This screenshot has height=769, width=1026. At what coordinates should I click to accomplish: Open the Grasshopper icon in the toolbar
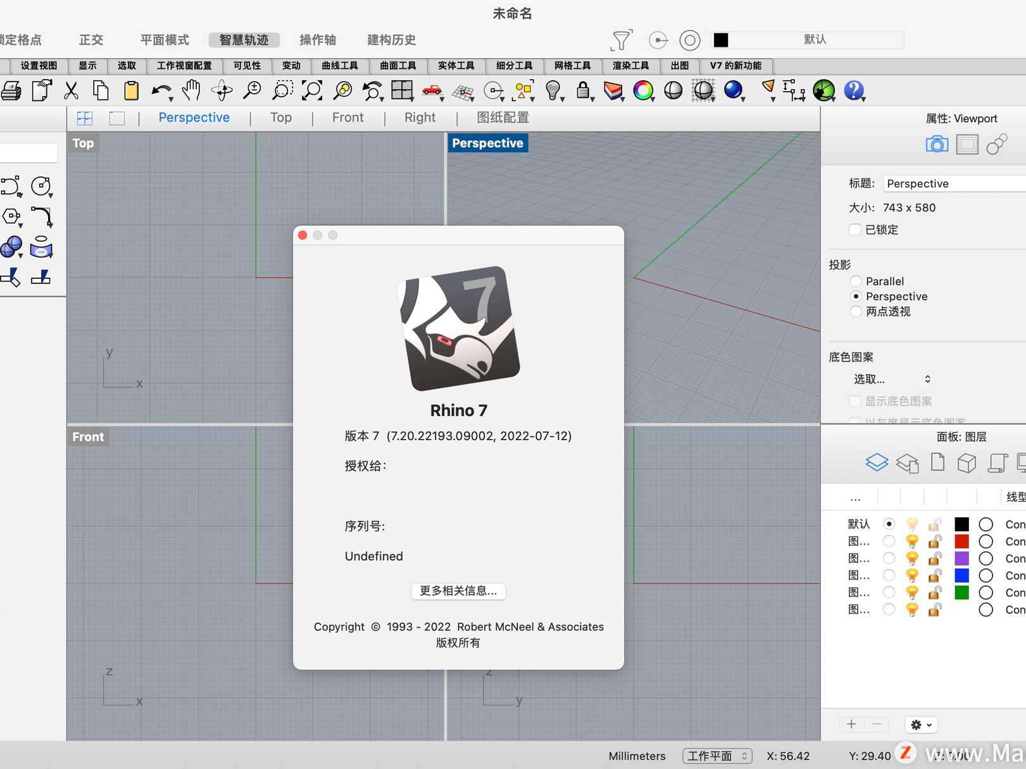823,90
